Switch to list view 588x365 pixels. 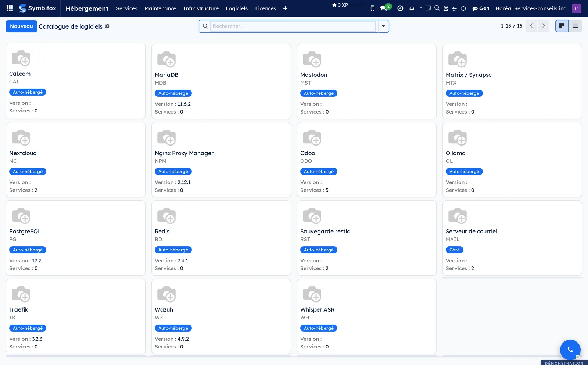coord(576,26)
